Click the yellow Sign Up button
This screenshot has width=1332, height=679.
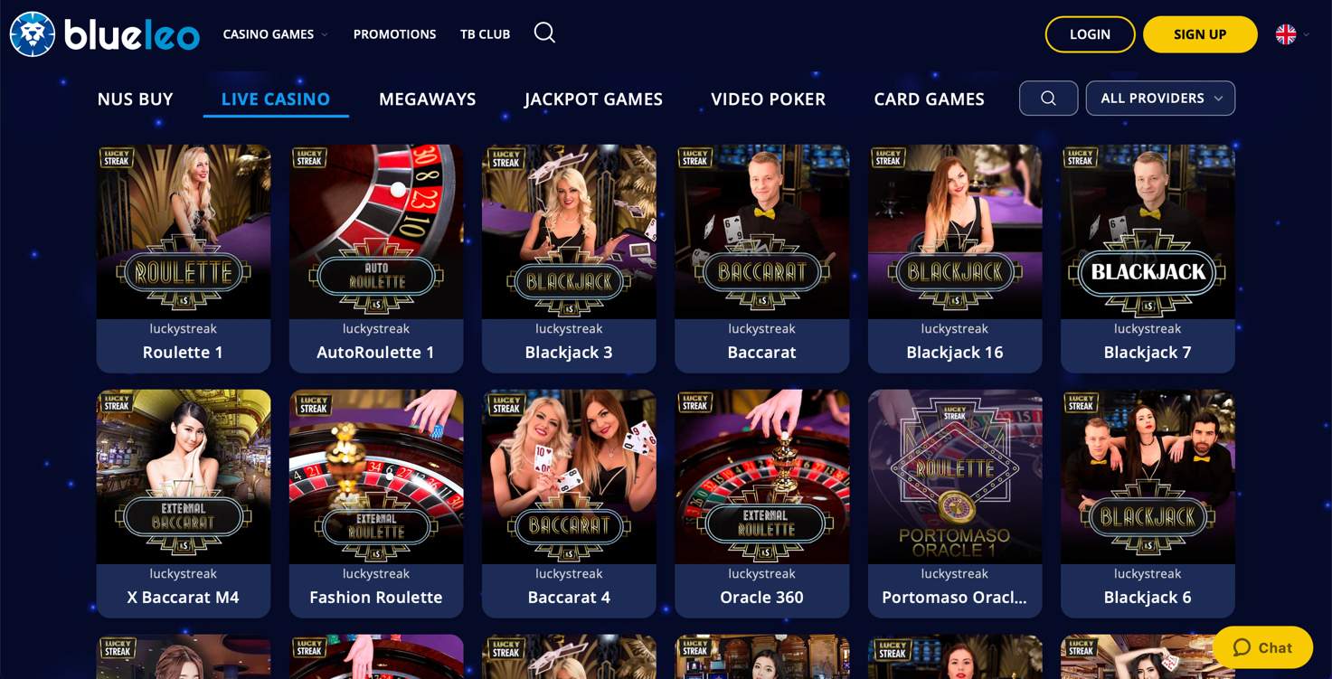pyautogui.click(x=1200, y=34)
